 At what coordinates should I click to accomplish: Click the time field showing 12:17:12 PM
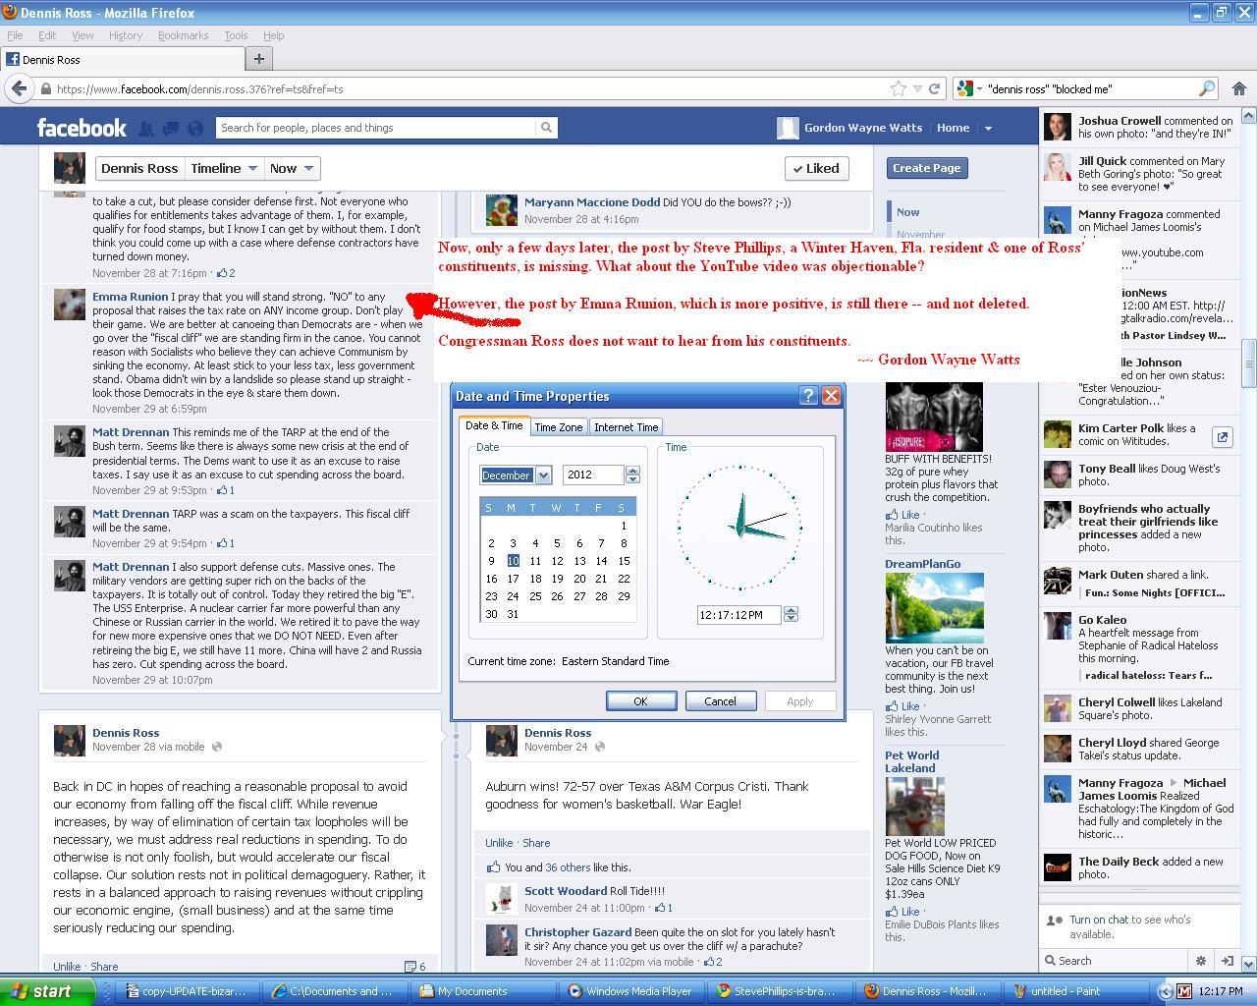coord(738,615)
